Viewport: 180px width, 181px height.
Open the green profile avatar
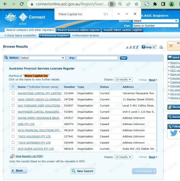pos(171,4)
